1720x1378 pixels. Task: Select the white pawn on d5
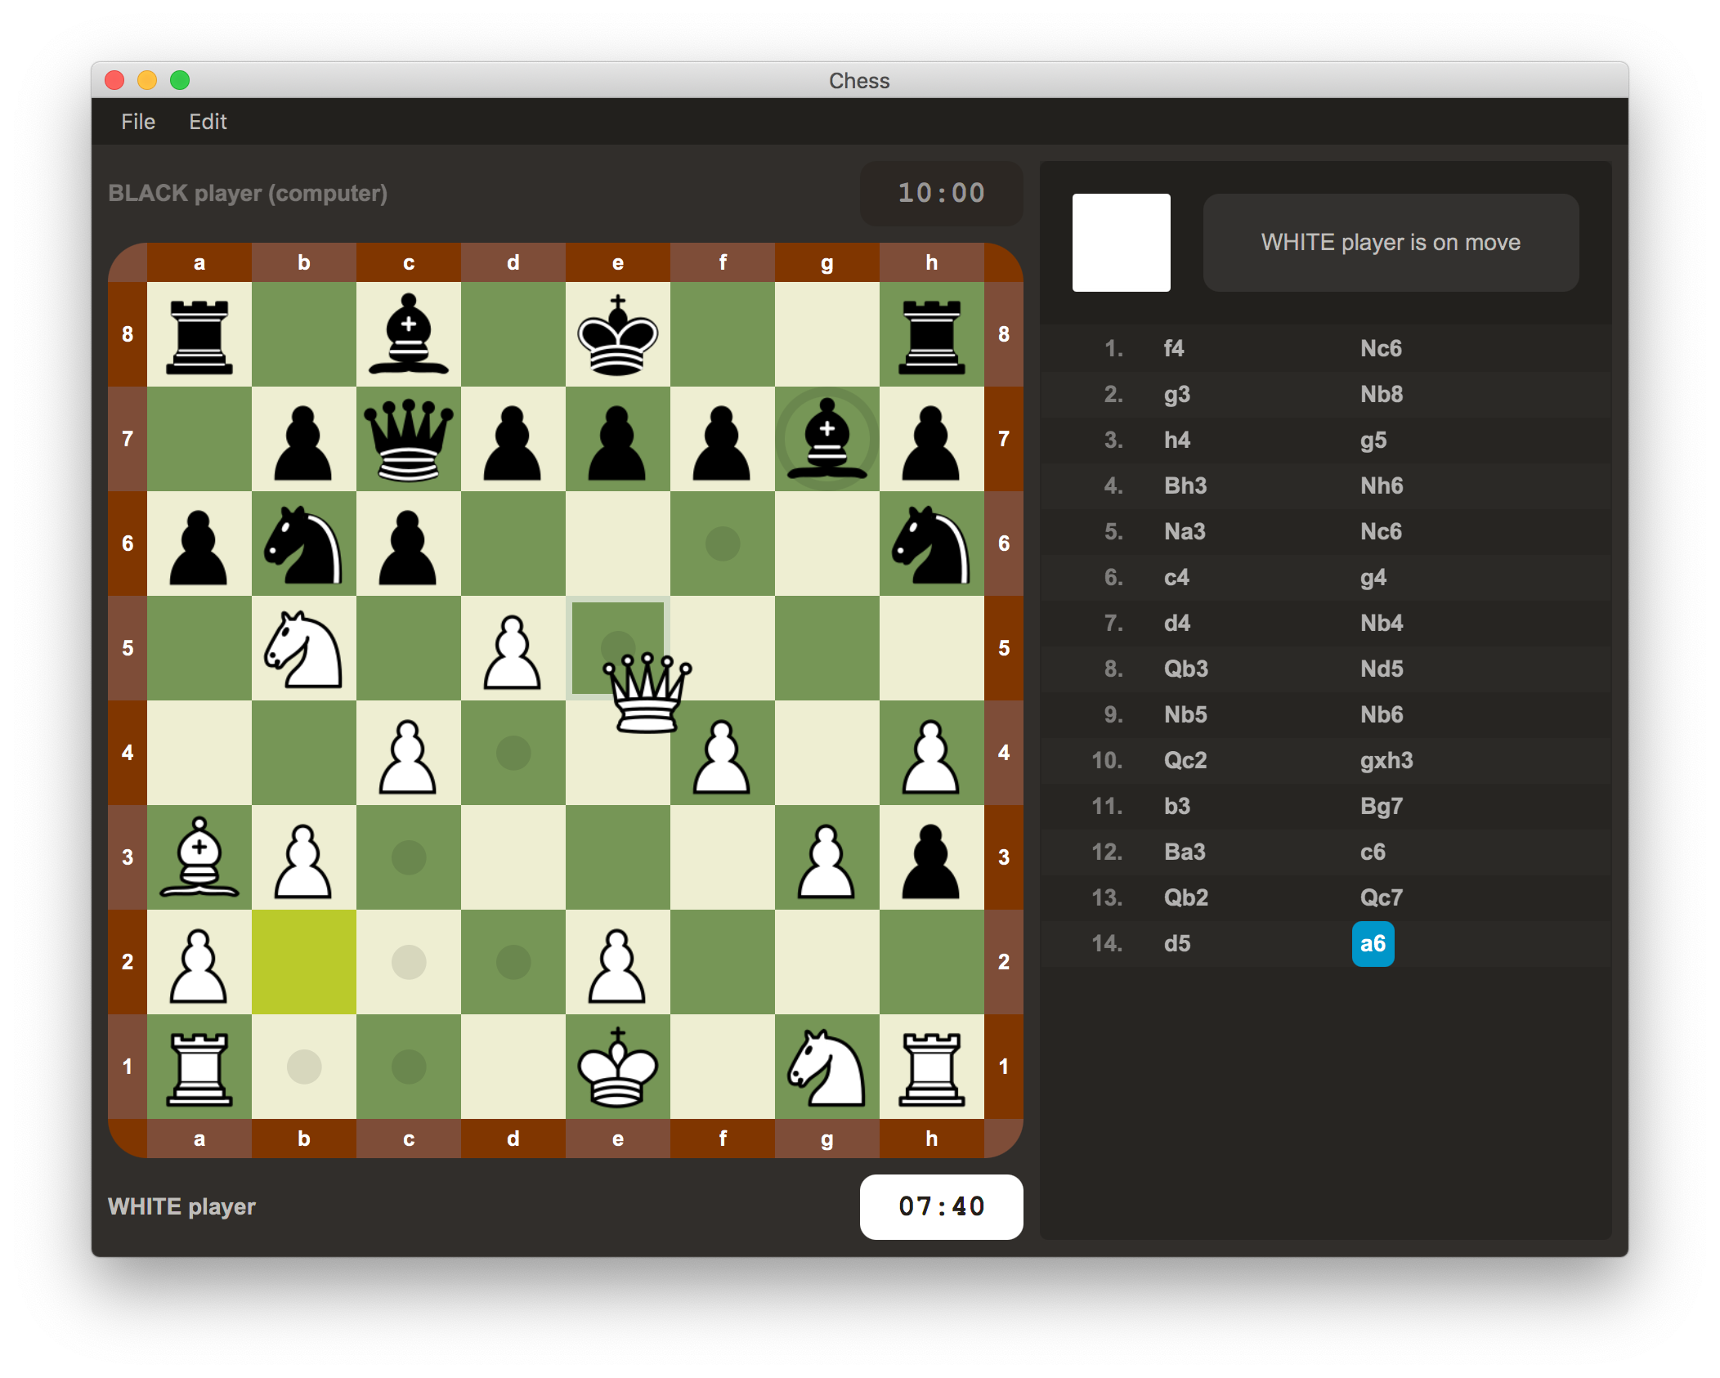(513, 649)
